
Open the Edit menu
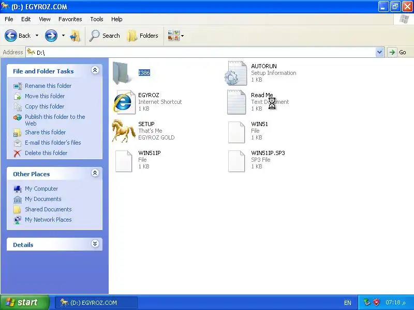(26, 19)
